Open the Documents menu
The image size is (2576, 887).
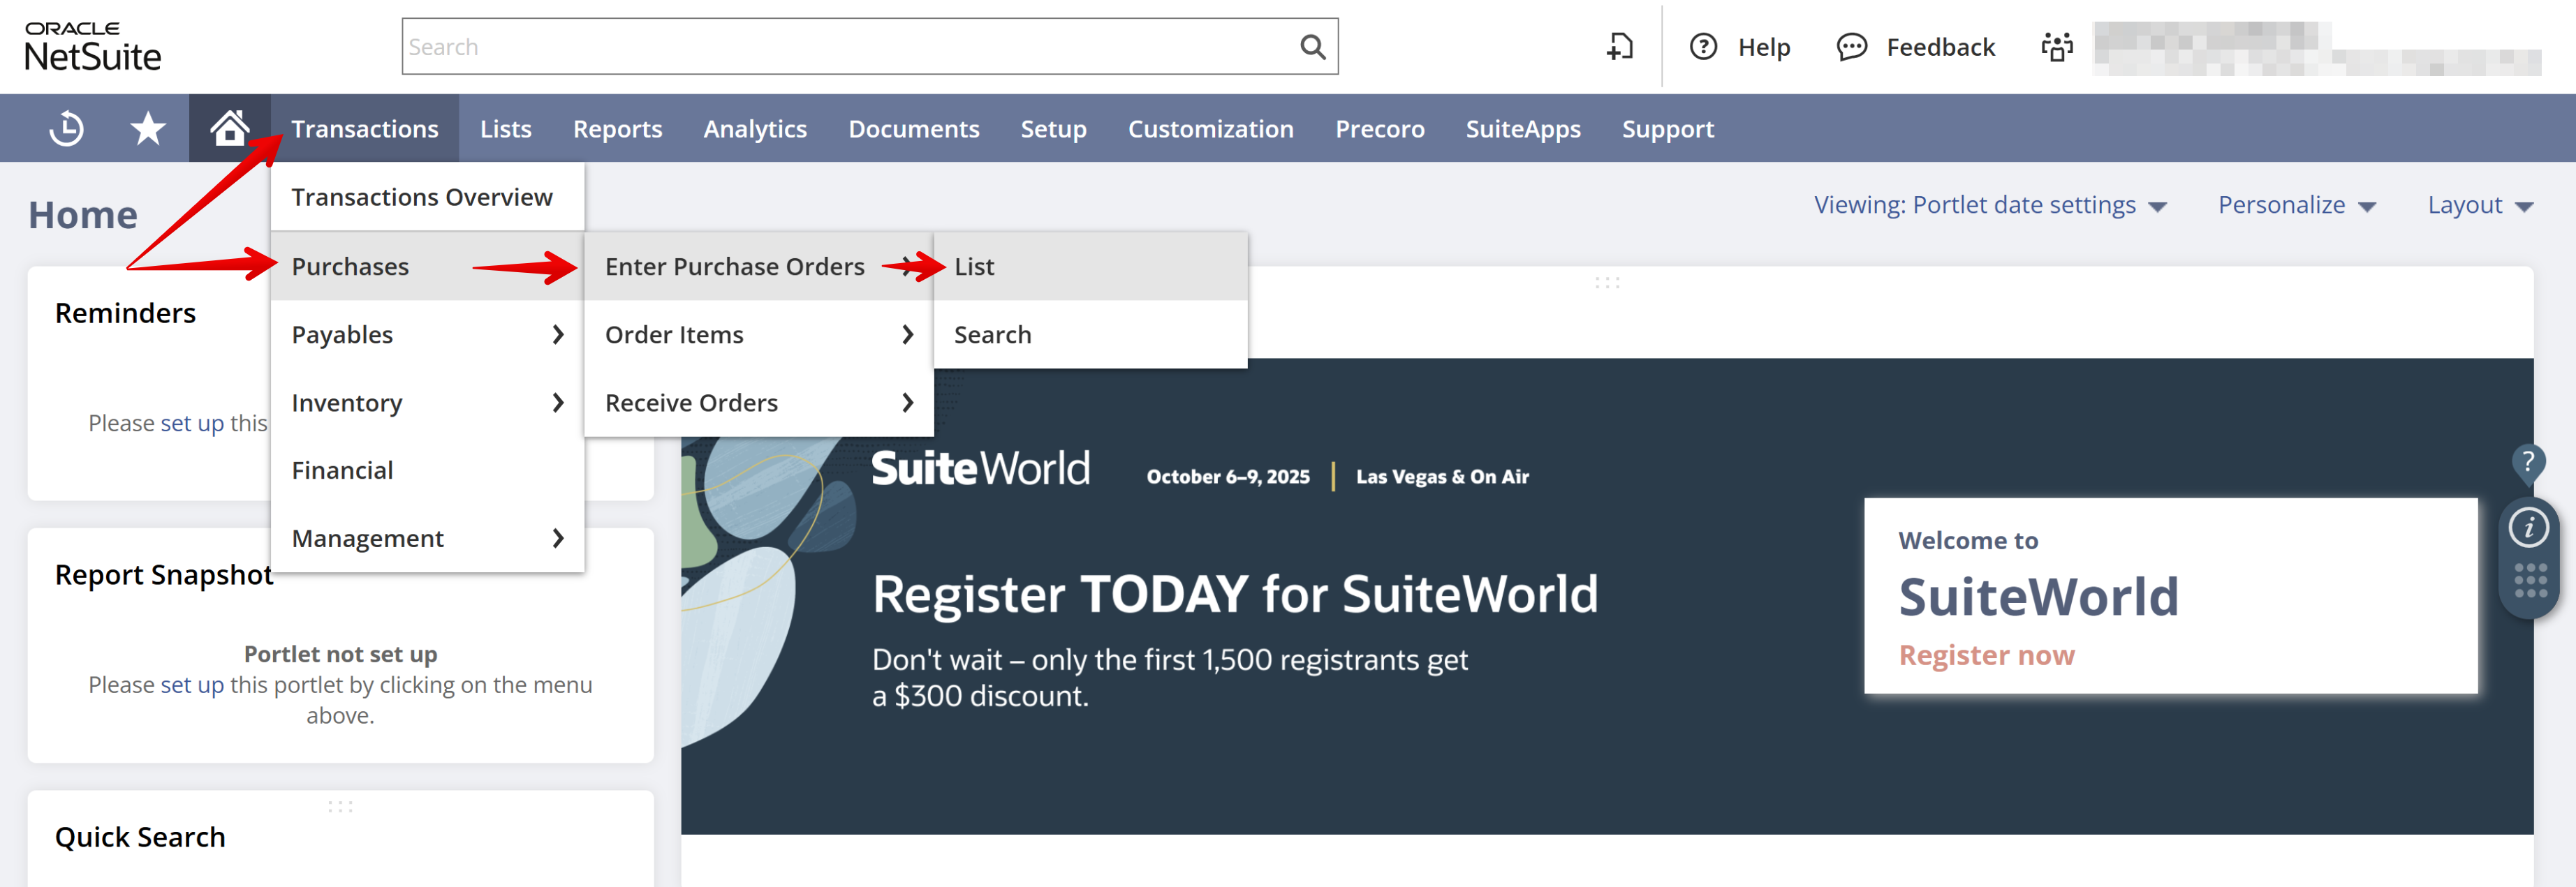click(x=914, y=129)
